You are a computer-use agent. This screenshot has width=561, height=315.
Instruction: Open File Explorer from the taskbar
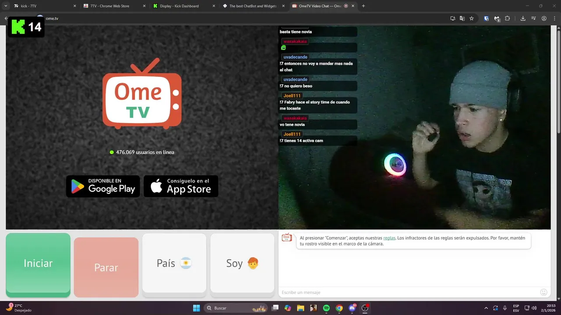coord(301,308)
